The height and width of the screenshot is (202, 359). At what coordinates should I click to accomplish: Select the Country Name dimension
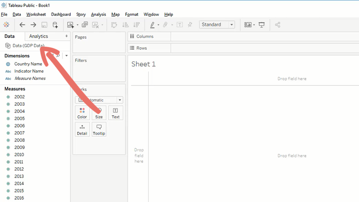click(28, 64)
